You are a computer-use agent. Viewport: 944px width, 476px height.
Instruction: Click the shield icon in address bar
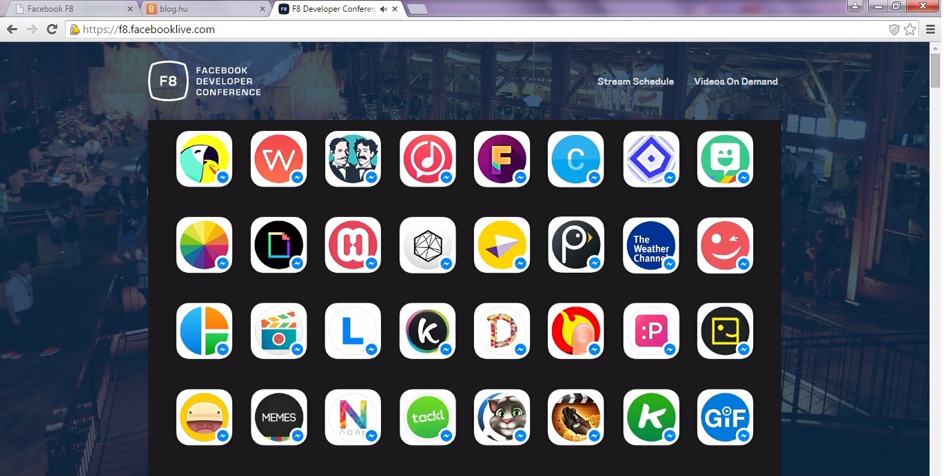coord(894,30)
